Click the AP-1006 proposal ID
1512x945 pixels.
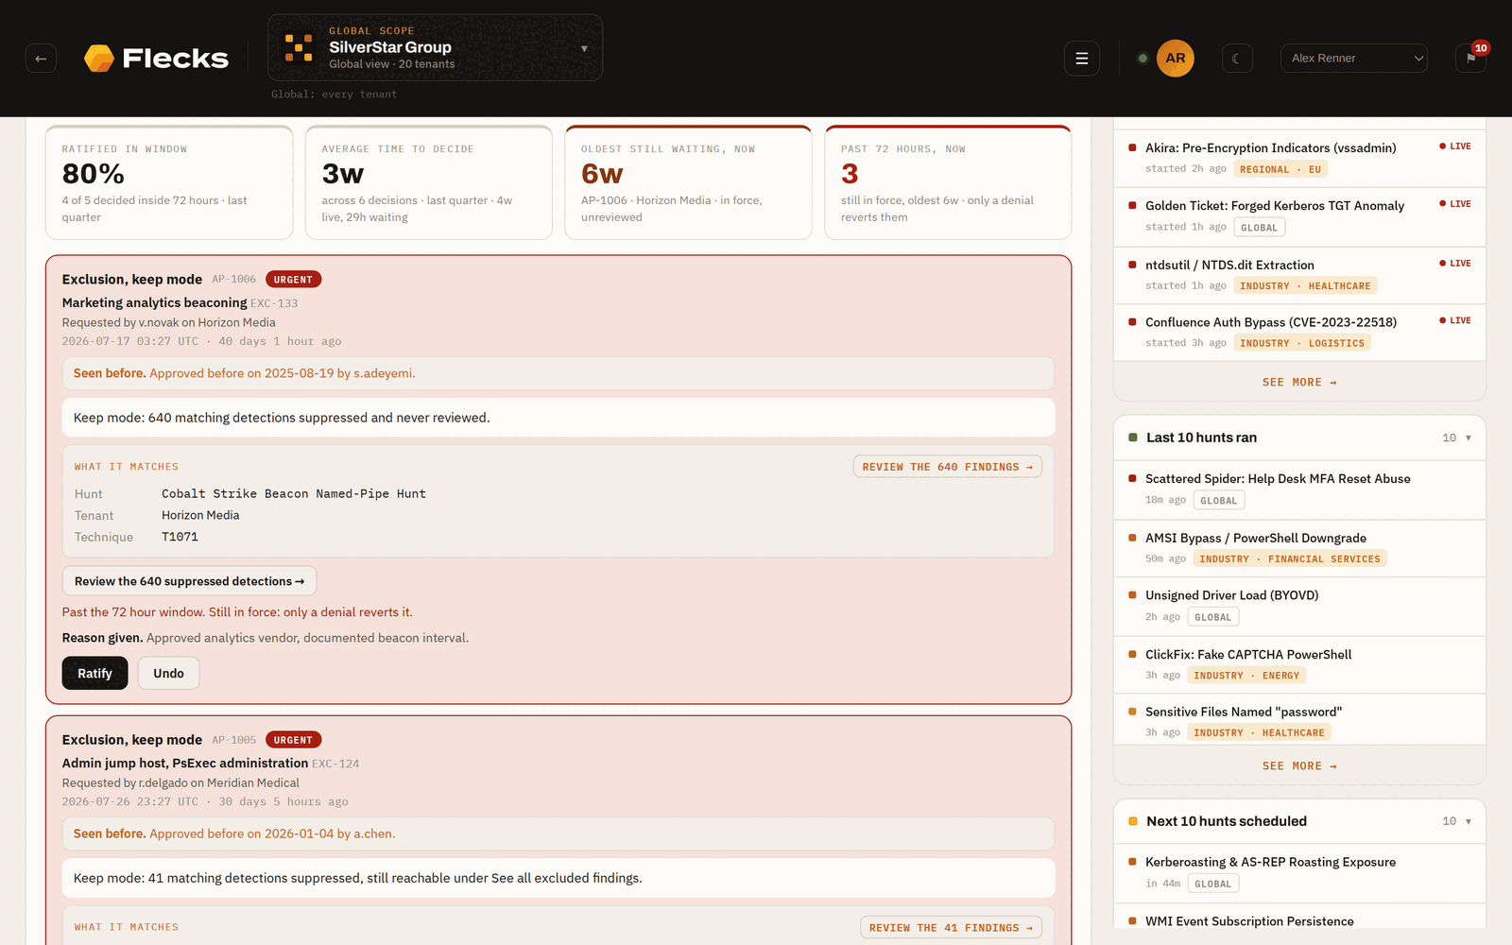pyautogui.click(x=233, y=280)
